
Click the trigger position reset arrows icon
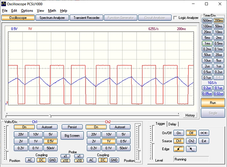(204, 133)
